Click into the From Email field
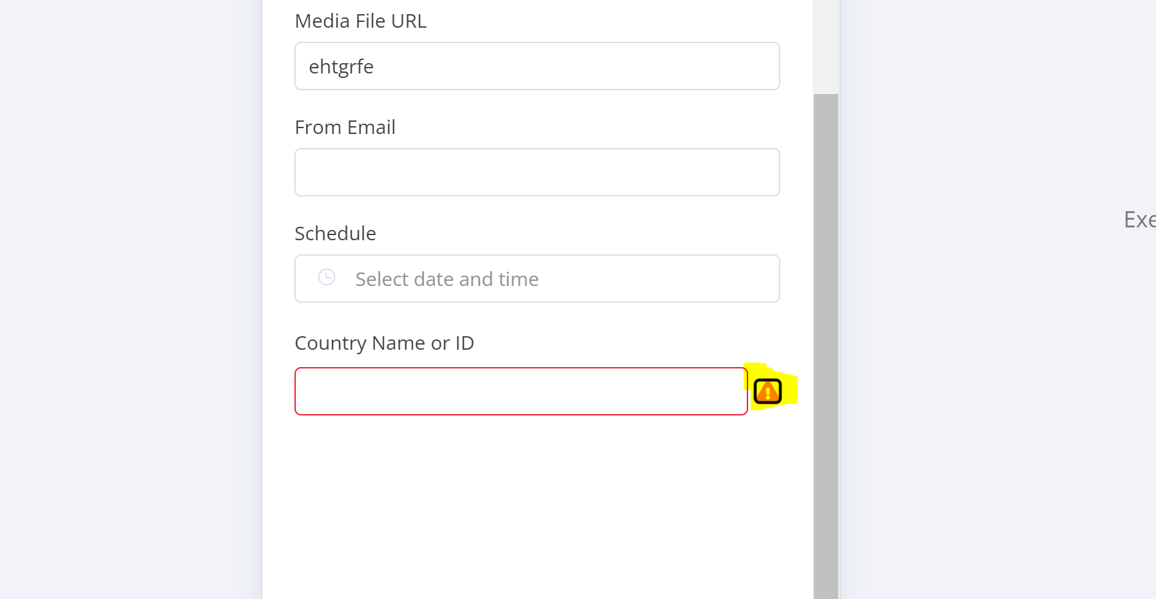Image resolution: width=1156 pixels, height=599 pixels. 537,173
